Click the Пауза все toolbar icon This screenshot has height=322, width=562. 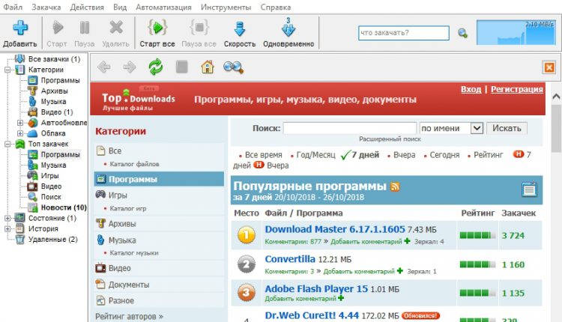tap(199, 27)
